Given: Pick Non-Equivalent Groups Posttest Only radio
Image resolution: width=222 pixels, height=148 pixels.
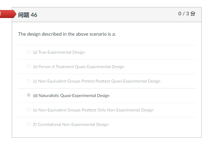Looking at the screenshot, I should click(29, 110).
